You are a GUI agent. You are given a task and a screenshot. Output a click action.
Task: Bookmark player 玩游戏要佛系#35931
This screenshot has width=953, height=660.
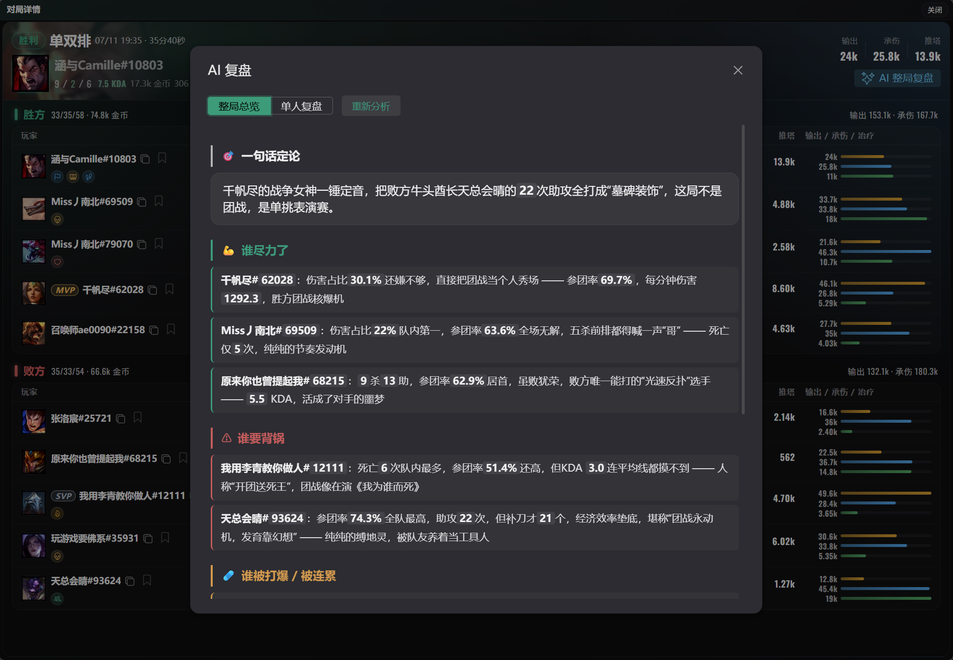pos(165,538)
